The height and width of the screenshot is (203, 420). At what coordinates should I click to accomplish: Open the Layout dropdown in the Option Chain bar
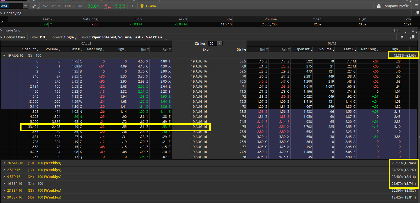[123, 37]
